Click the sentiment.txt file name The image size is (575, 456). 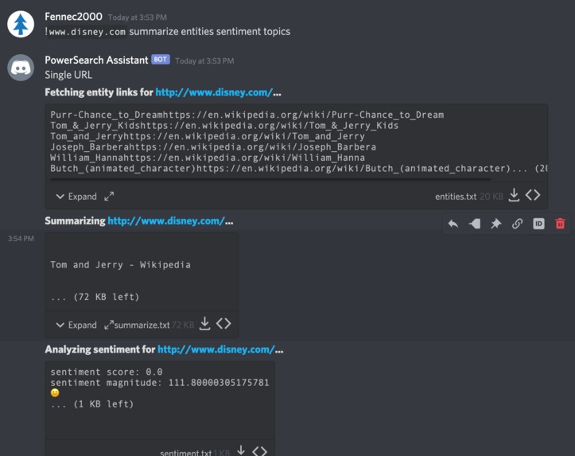(185, 453)
